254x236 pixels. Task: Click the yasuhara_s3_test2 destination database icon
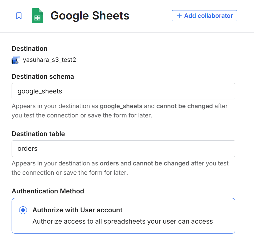click(16, 60)
